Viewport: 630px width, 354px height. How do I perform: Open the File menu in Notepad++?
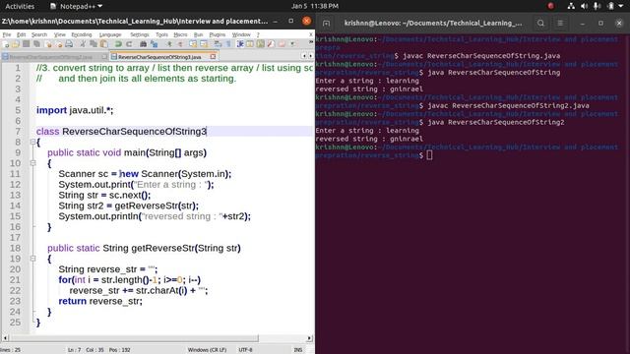pos(7,35)
